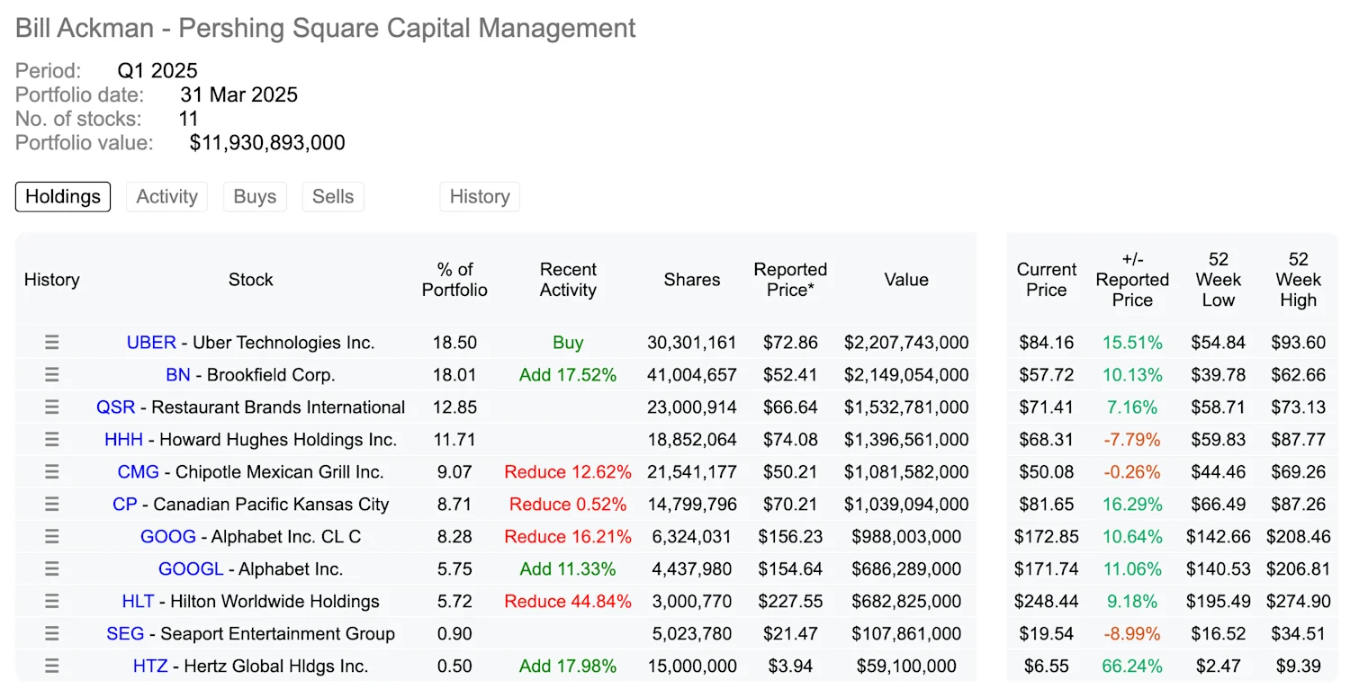Open history icon for UBER row
1350x689 pixels.
[x=52, y=343]
